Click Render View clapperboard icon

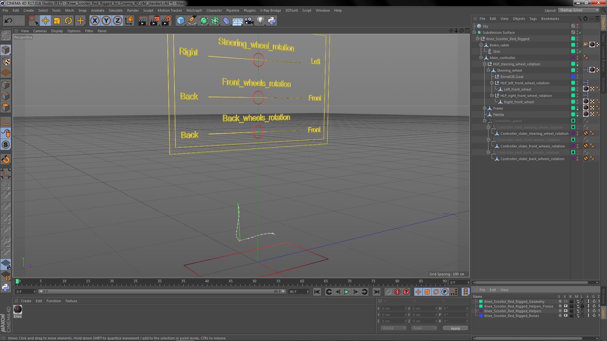tap(143, 21)
